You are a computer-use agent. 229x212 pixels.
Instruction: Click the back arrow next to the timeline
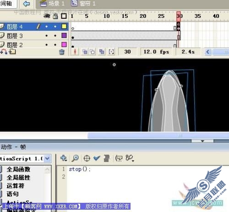(x=27, y=4)
